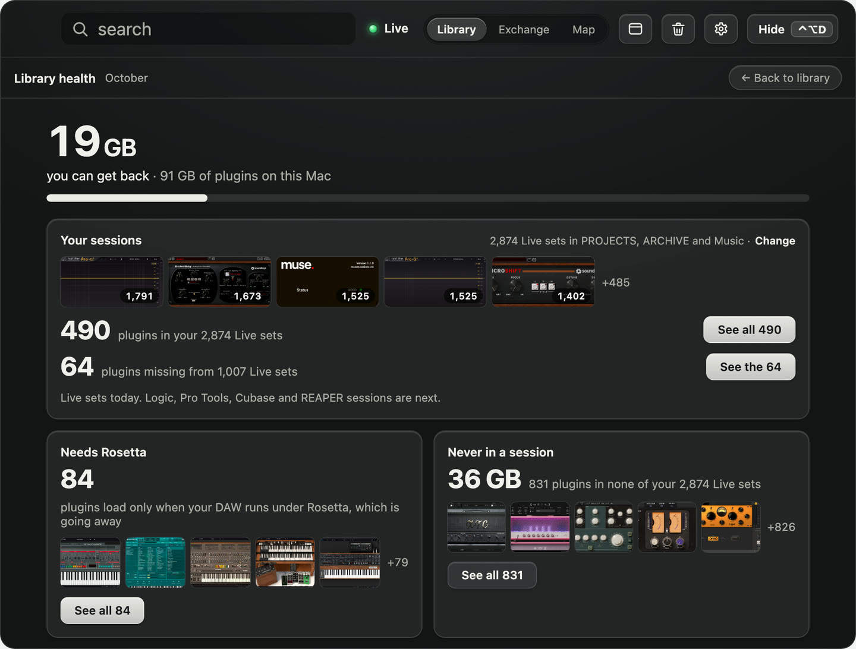Click the reclaimable space progress bar
856x649 pixels.
point(428,198)
